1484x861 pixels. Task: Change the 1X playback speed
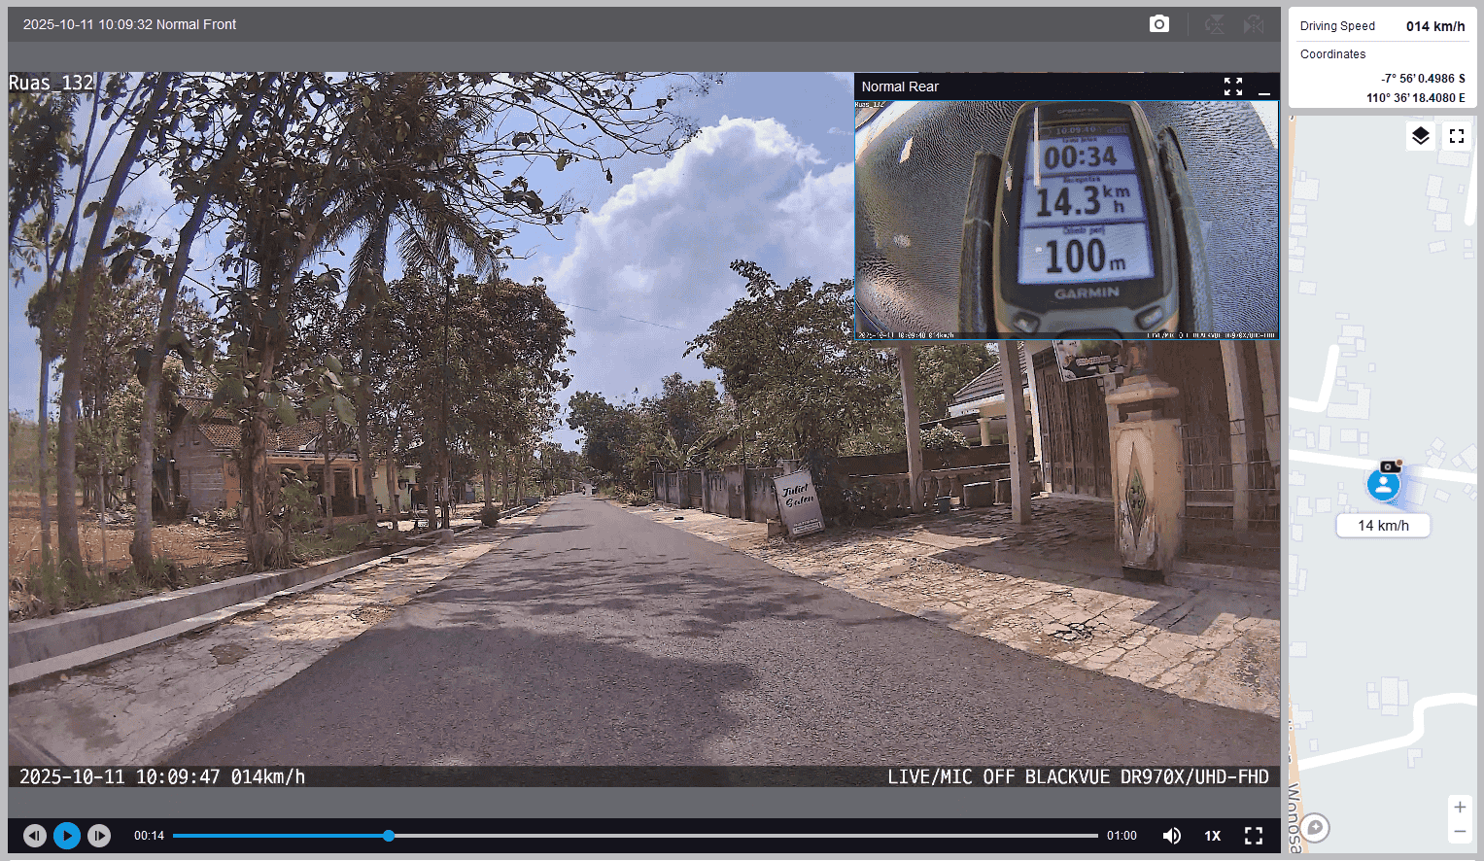click(1213, 836)
